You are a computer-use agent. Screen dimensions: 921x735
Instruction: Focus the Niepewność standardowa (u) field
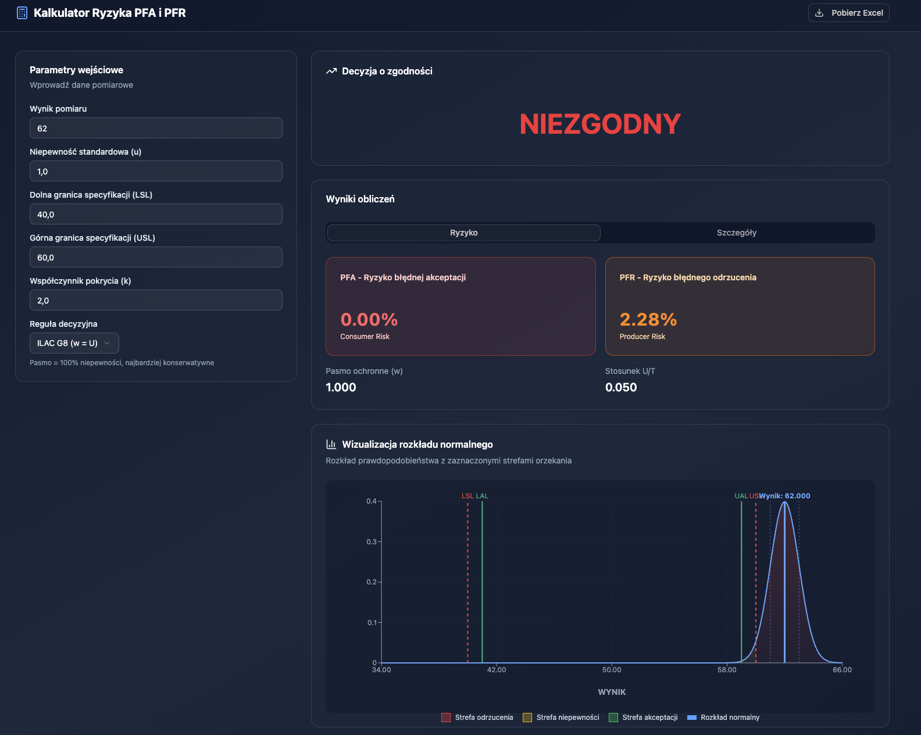tap(156, 171)
